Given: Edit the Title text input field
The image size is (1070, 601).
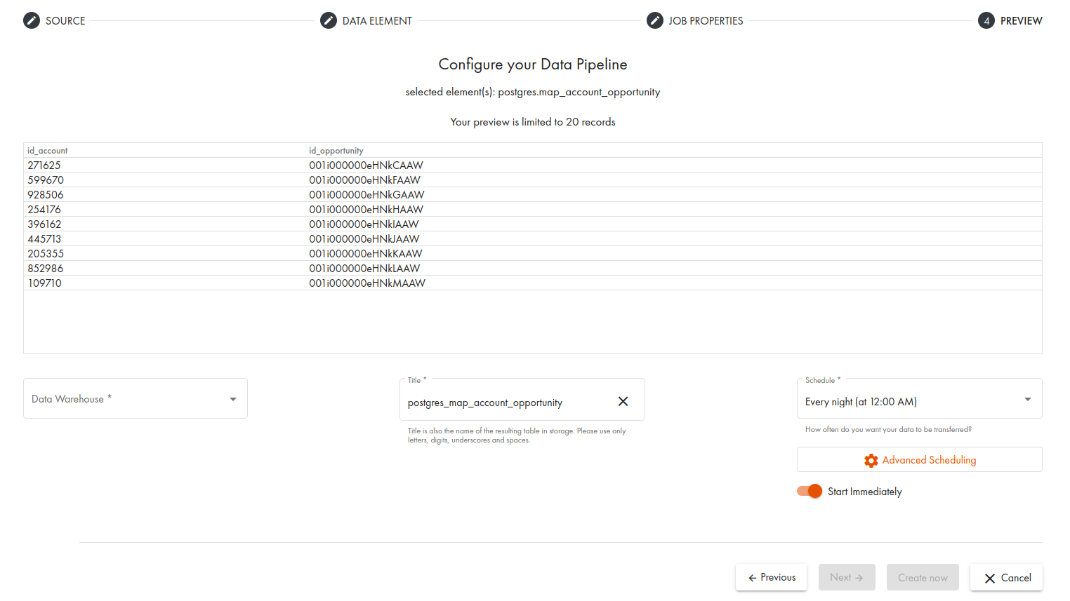Looking at the screenshot, I should [x=506, y=403].
